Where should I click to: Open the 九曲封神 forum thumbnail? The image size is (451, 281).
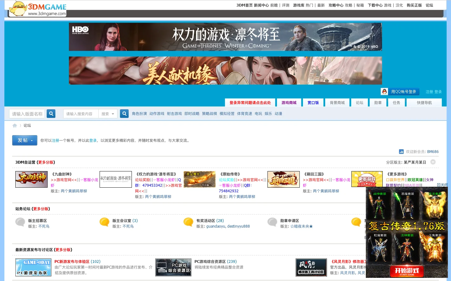click(31, 179)
